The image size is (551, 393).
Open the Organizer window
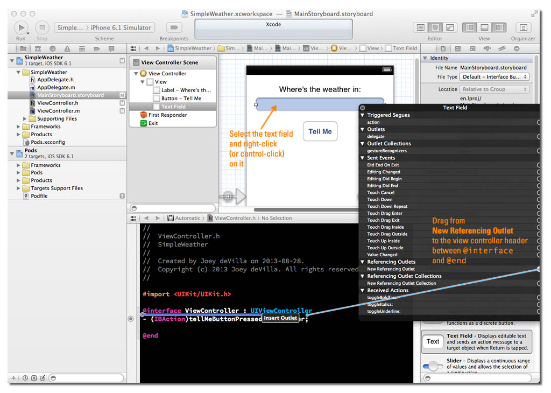coord(523,27)
